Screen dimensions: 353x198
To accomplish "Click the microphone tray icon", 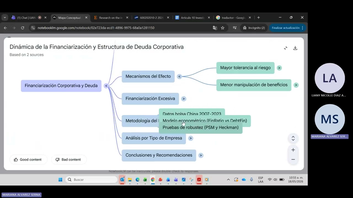I will pos(252,180).
